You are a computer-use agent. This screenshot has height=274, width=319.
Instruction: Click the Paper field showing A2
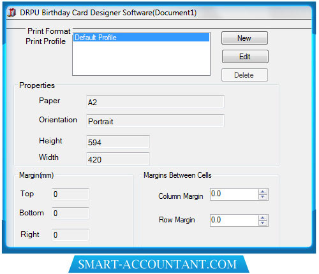pos(155,102)
